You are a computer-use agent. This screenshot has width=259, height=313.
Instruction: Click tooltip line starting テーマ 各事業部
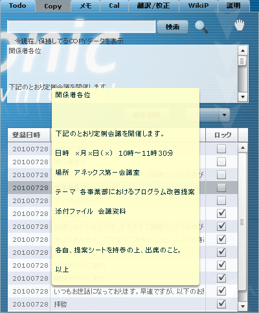pos(125,192)
